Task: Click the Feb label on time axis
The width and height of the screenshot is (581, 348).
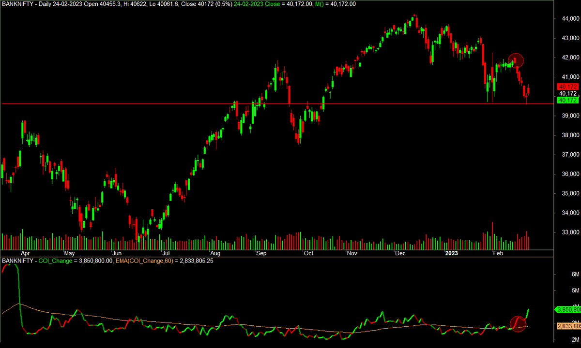Action: tap(498, 253)
